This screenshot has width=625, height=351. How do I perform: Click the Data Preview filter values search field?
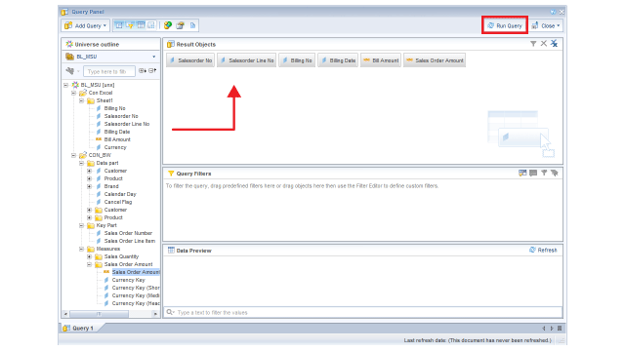point(362,312)
